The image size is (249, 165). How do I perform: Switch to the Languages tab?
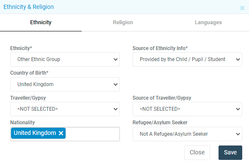coord(208,22)
